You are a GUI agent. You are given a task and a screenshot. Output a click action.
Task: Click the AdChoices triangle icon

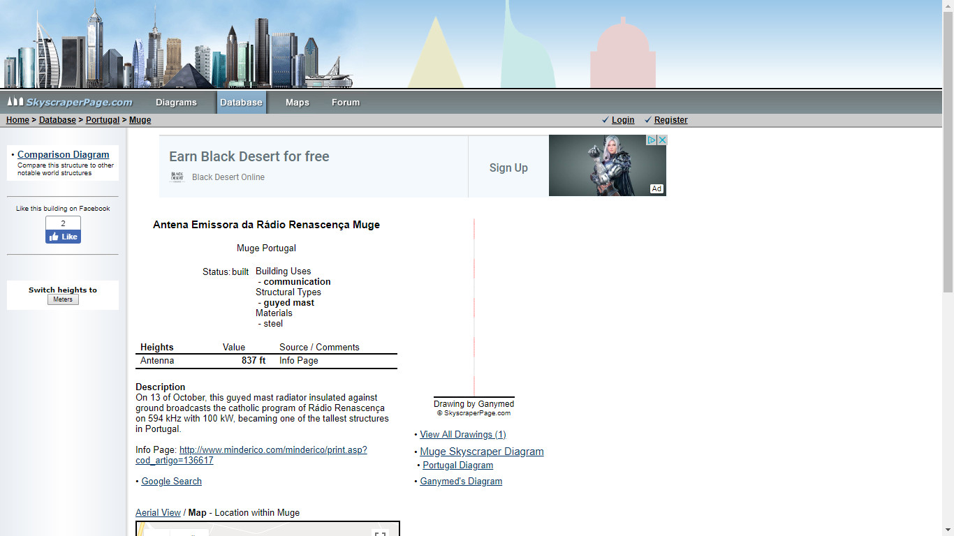click(x=652, y=140)
